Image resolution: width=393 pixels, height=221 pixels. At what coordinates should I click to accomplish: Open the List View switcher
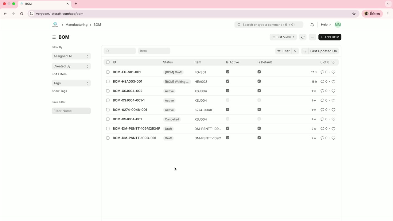[283, 37]
